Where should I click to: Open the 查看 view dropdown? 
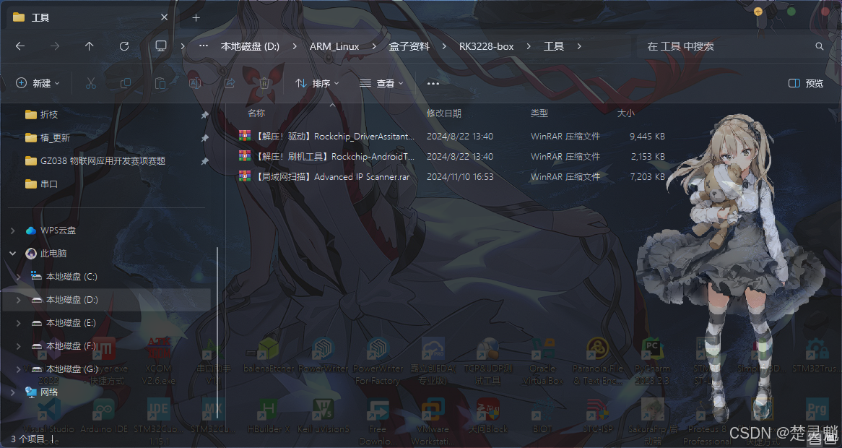click(x=381, y=82)
